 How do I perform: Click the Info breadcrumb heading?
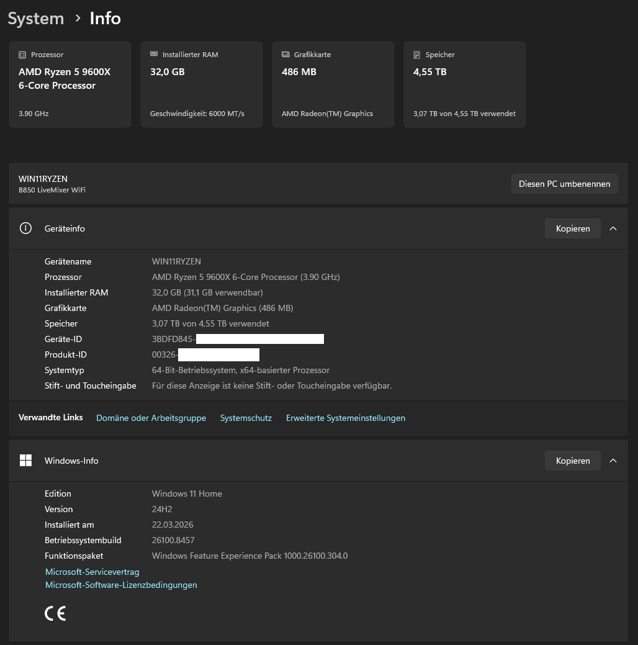[106, 19]
